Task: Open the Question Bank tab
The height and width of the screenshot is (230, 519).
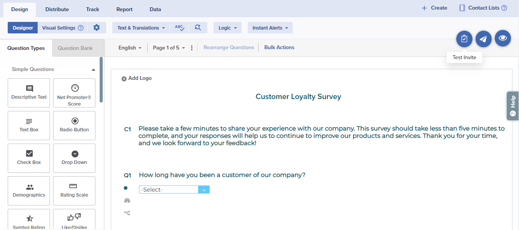Action: click(x=75, y=48)
